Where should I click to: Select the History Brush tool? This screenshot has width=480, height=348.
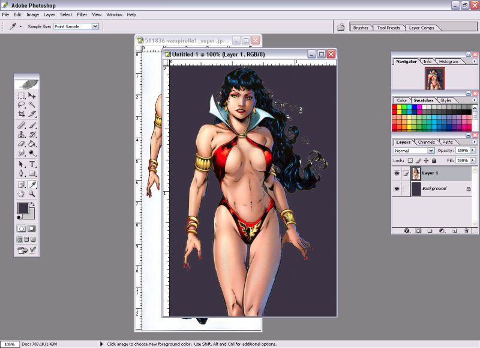pyautogui.click(x=32, y=134)
